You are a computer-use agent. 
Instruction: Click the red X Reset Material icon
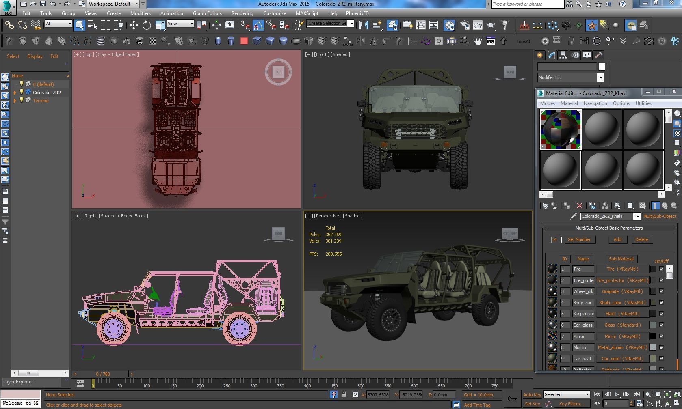coord(580,206)
